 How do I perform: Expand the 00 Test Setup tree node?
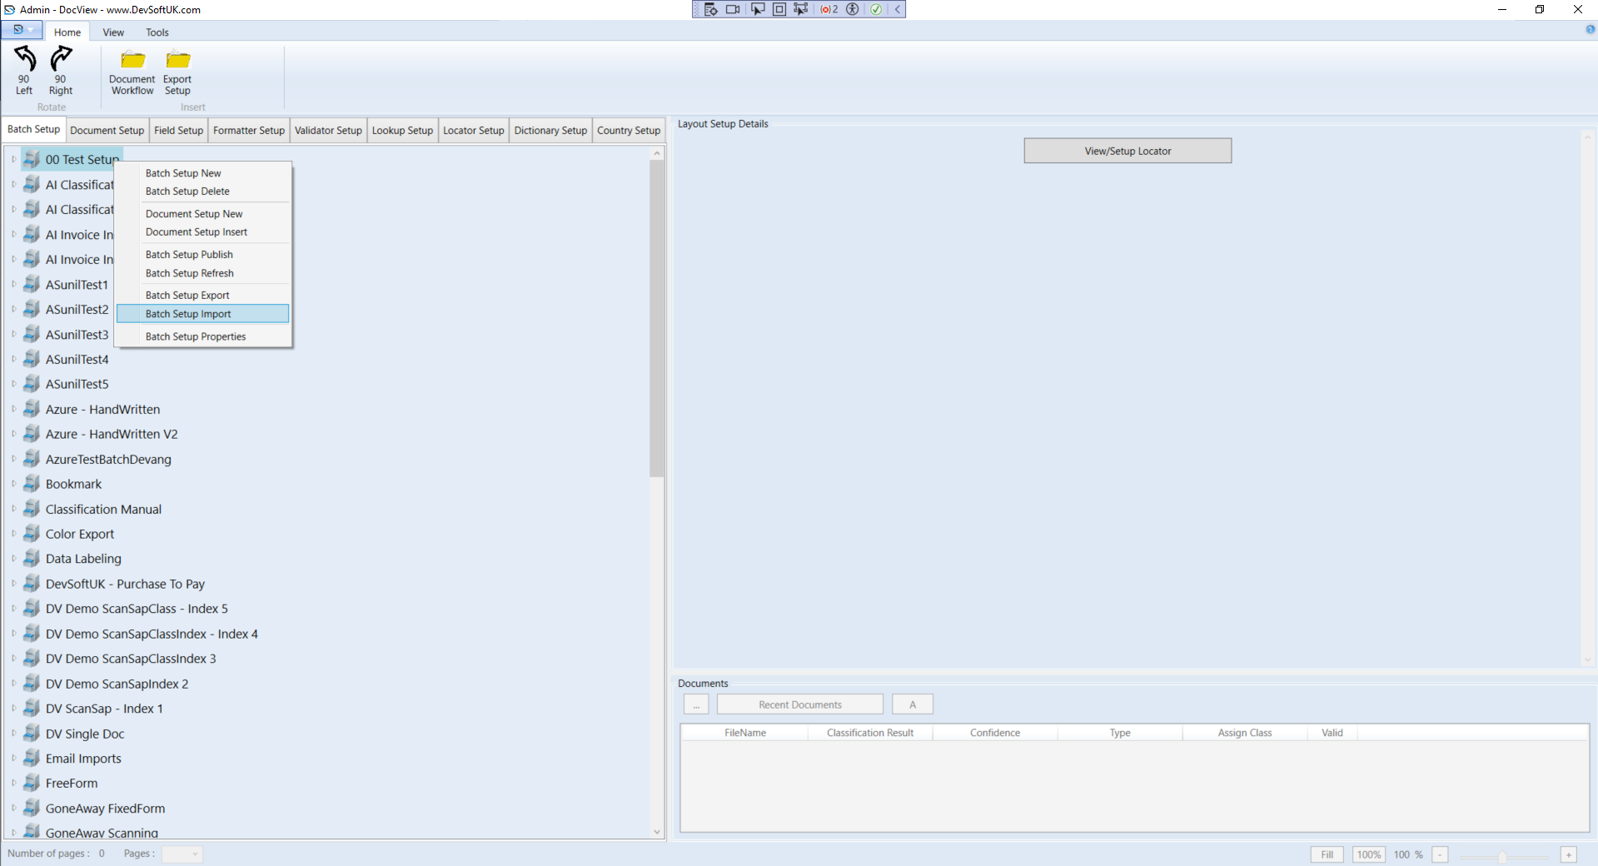(13, 159)
